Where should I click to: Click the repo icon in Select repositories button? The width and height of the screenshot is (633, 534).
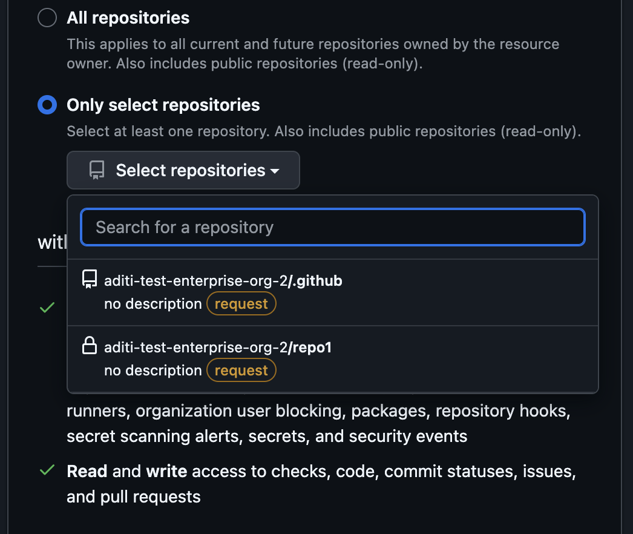(x=97, y=171)
